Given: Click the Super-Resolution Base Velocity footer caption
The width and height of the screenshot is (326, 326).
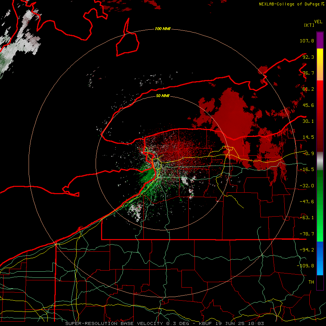Looking at the screenshot, I should coord(165,323).
